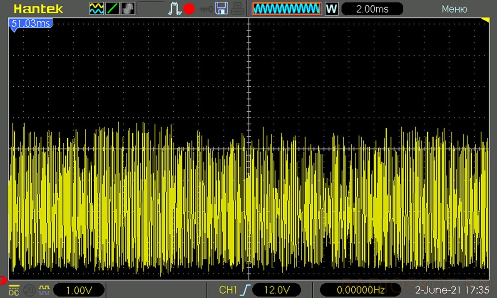Toggle the 20 bandwidth limit icon
The height and width of the screenshot is (298, 497).
(29, 290)
